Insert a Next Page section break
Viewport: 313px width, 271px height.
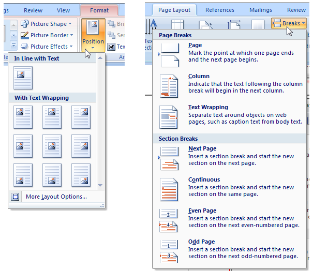click(x=229, y=158)
